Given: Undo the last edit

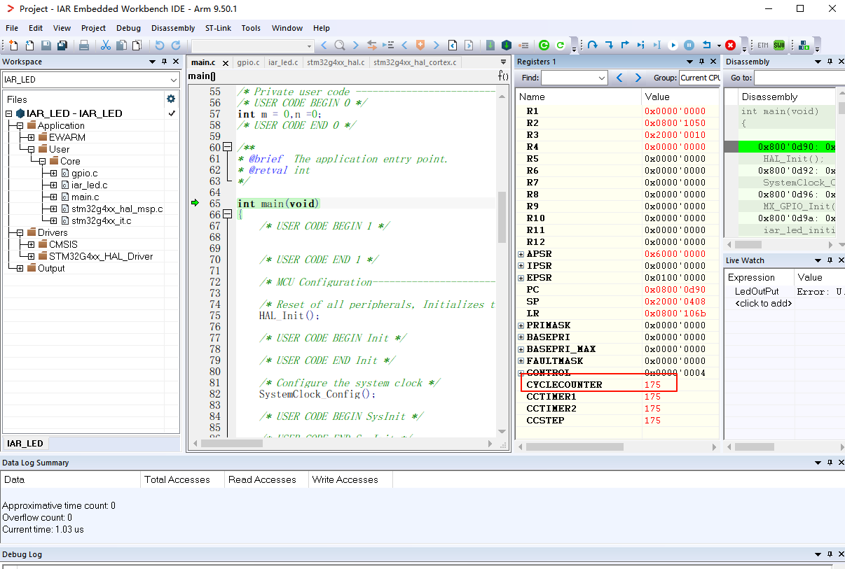Looking at the screenshot, I should 159,45.
